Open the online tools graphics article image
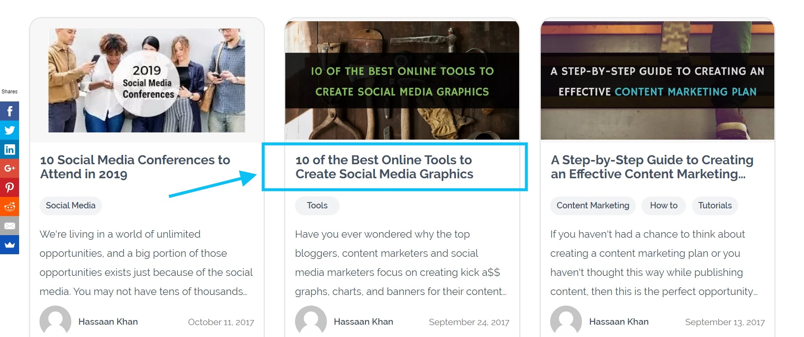Viewport: 804px width, 337px height. (x=402, y=80)
